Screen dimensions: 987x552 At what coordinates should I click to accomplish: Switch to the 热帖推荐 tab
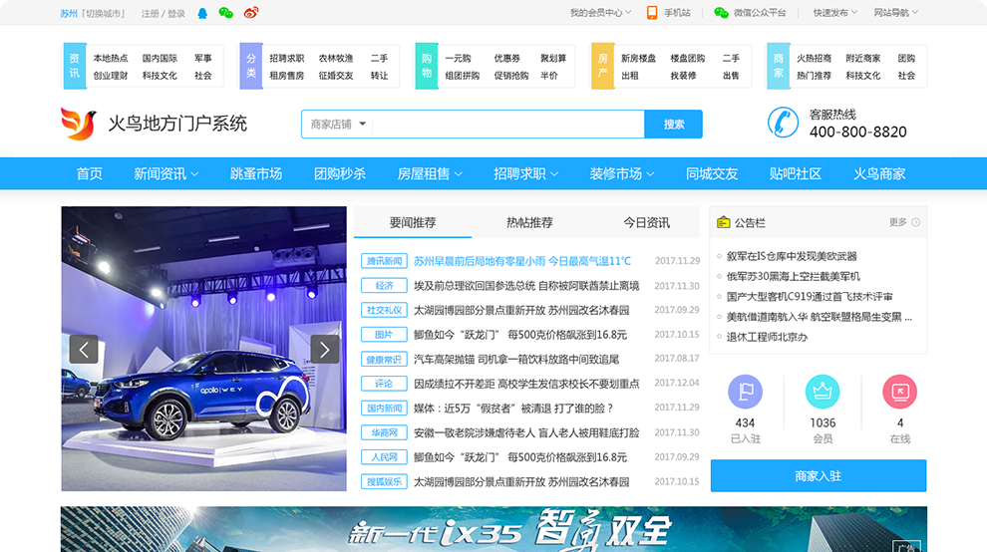[x=529, y=222]
